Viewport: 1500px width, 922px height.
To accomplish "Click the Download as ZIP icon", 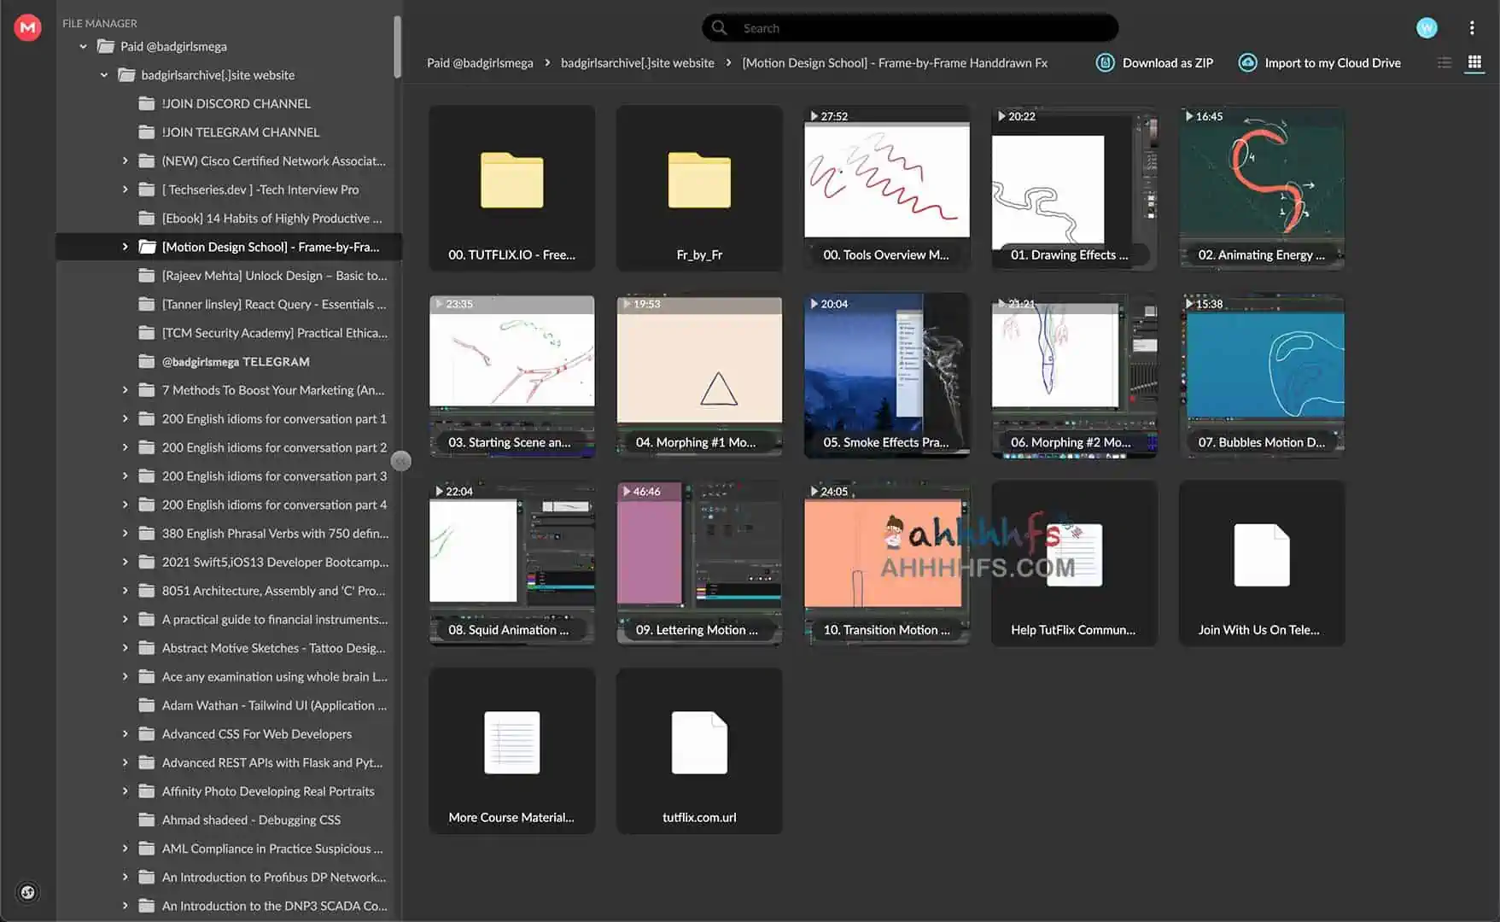I will 1105,62.
